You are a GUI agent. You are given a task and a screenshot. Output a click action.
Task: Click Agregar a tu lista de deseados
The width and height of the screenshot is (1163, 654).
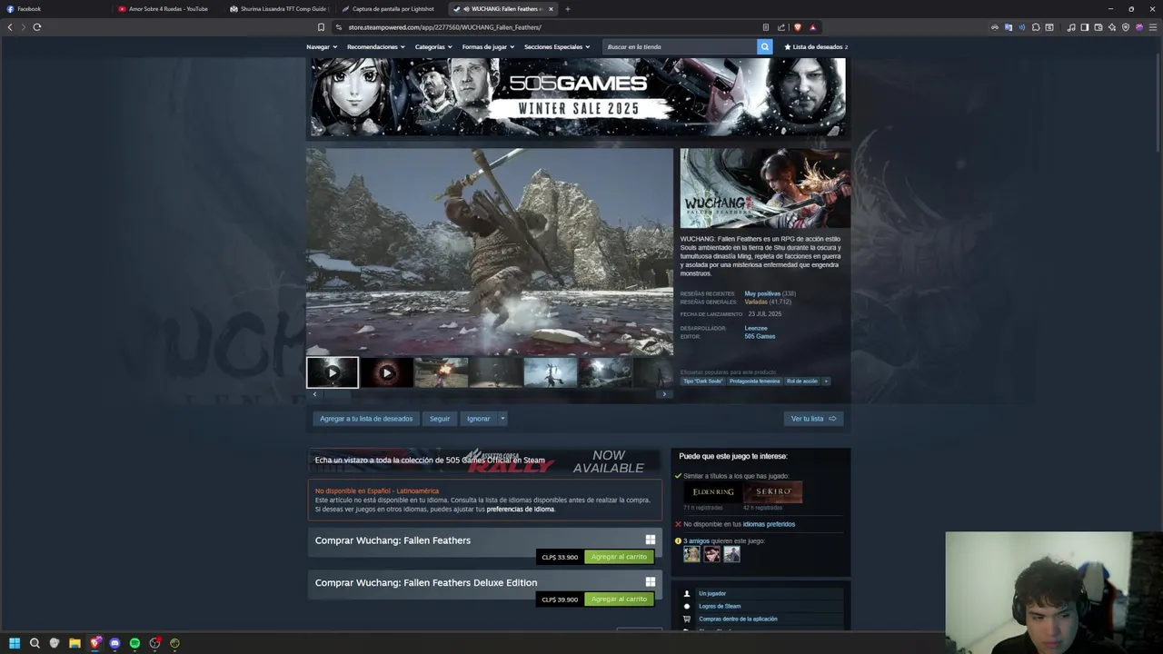[366, 419]
